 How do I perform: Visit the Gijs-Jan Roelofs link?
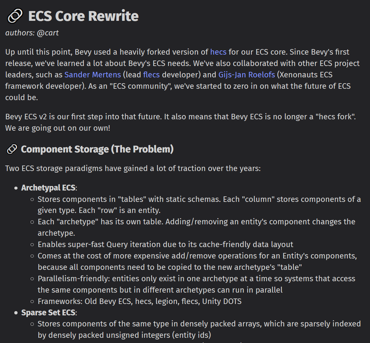pos(247,75)
